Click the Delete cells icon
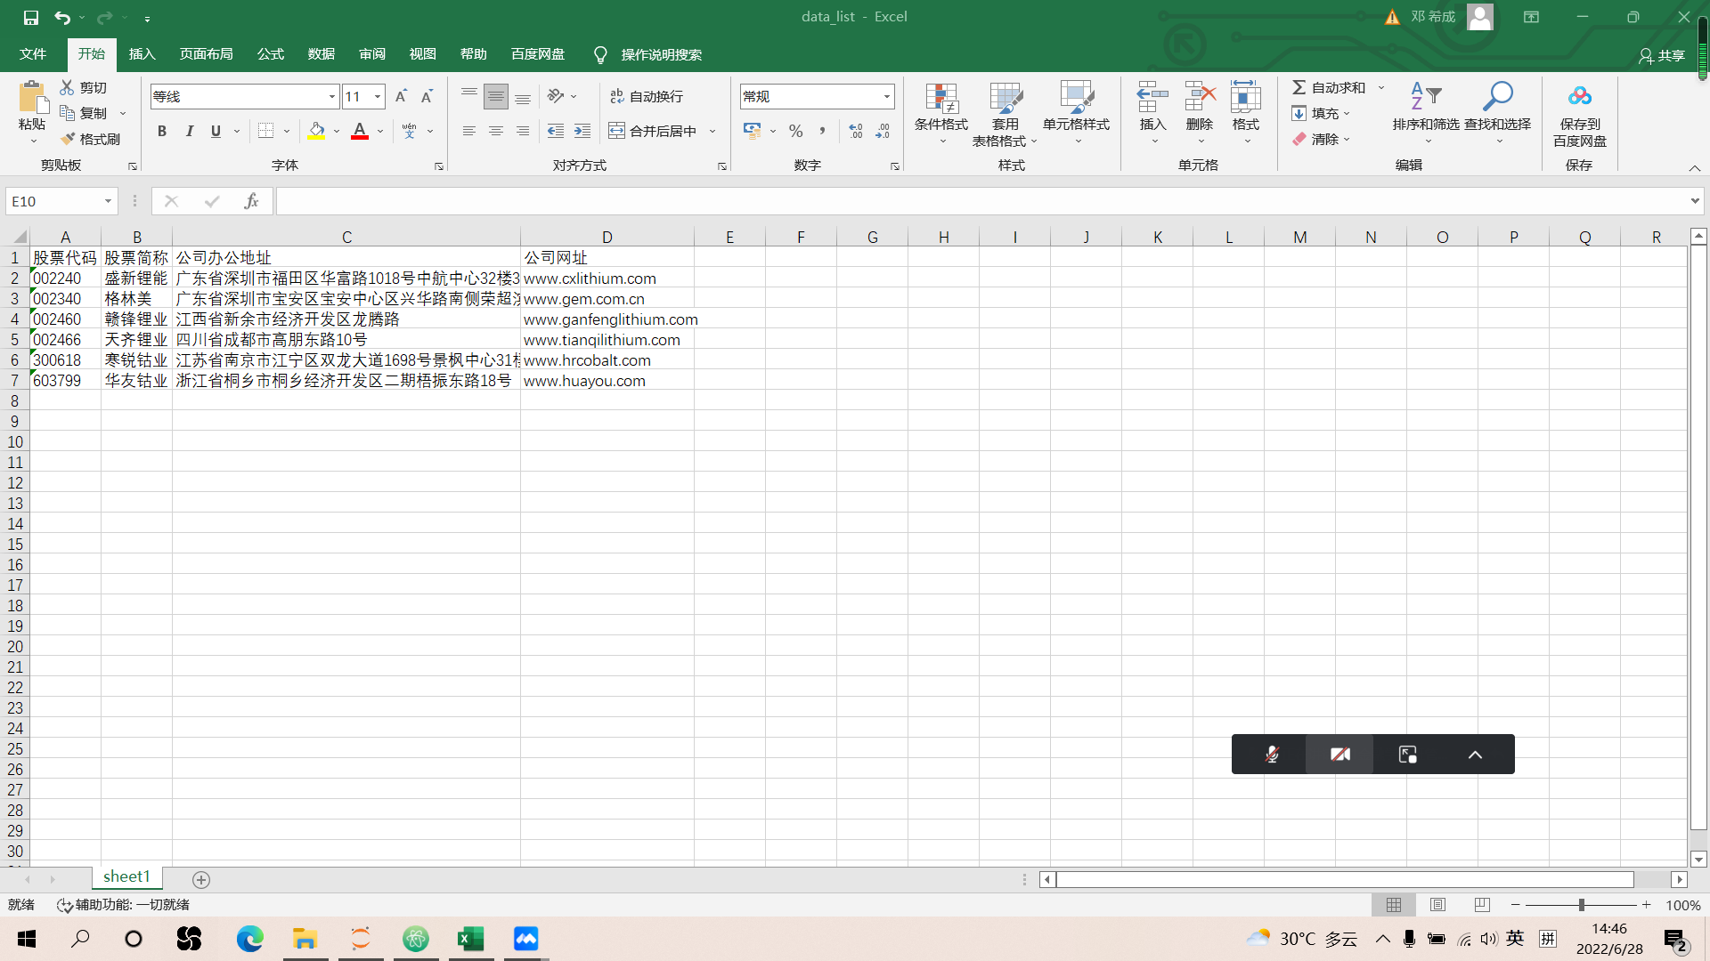This screenshot has width=1710, height=961. tap(1200, 96)
